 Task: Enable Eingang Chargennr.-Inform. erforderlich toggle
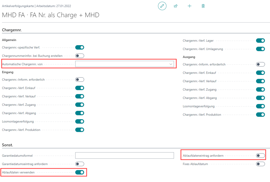[x=80, y=80]
